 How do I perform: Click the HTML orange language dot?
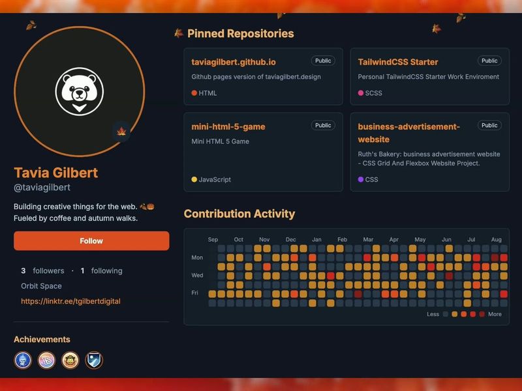194,93
